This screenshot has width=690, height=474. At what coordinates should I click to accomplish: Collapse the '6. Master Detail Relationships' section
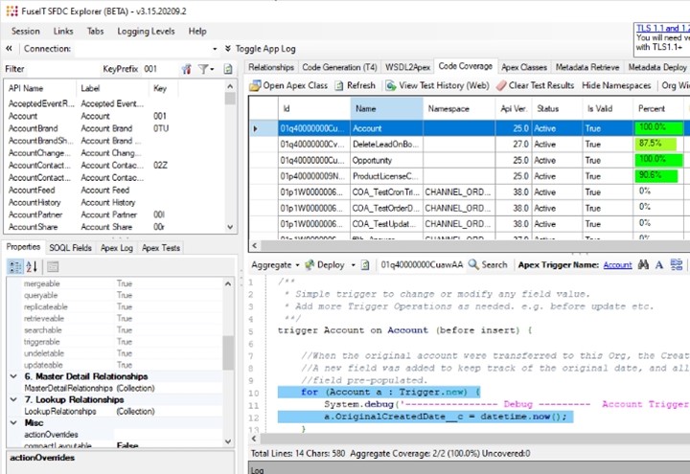[13, 376]
